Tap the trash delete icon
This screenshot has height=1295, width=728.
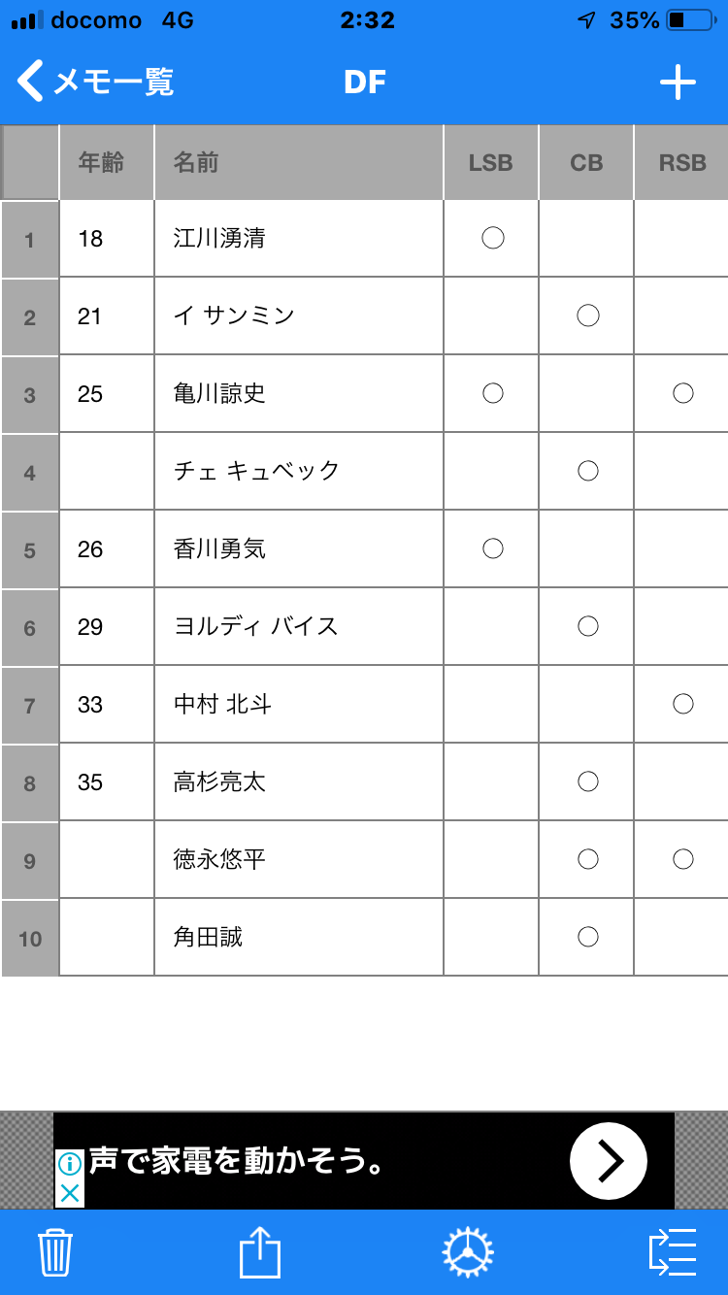pos(54,1252)
